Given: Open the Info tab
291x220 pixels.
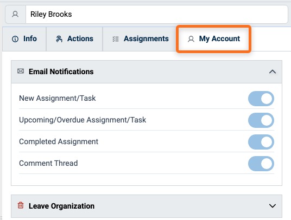Looking at the screenshot, I should tap(24, 39).
